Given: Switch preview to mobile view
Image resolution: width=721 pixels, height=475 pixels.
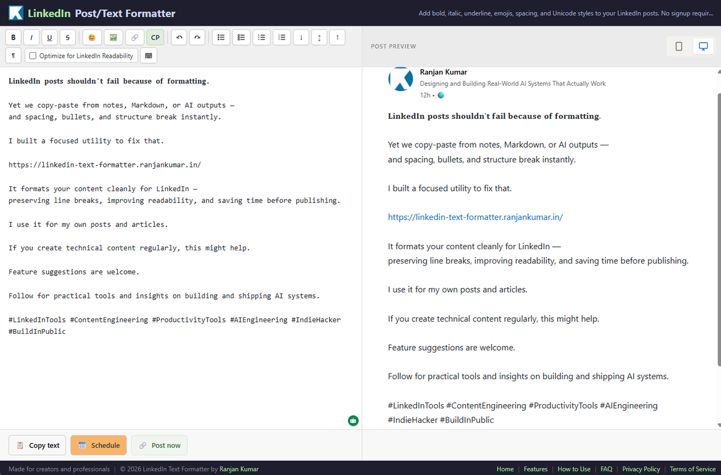Looking at the screenshot, I should [x=679, y=46].
